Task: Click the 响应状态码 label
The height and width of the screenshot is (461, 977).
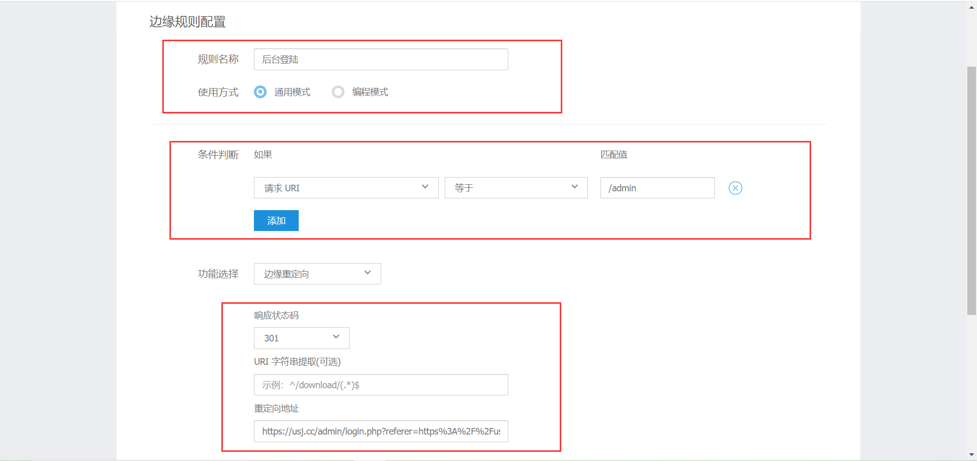Action: pyautogui.click(x=276, y=315)
